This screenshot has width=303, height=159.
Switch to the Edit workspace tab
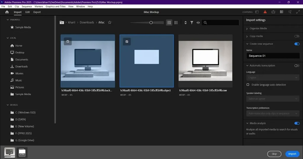coord(28,12)
